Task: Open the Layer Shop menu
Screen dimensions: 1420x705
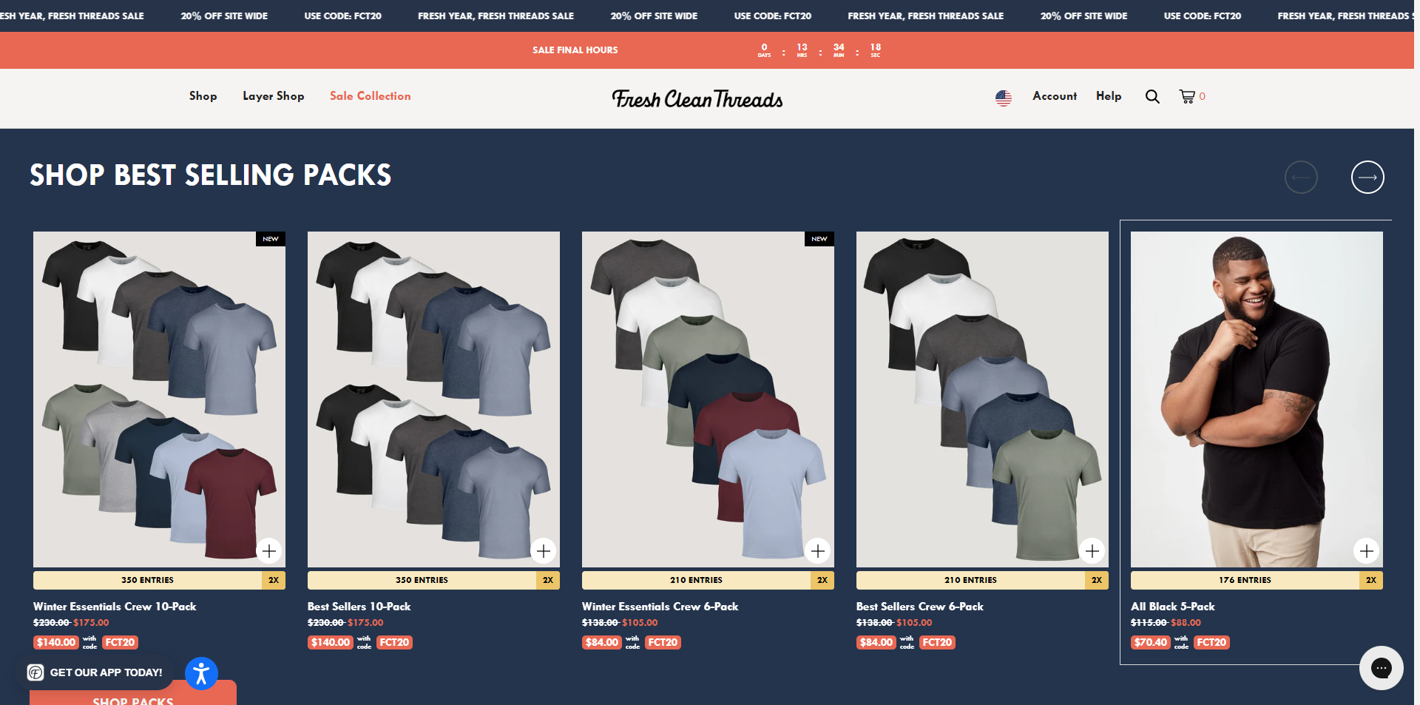Action: pyautogui.click(x=273, y=96)
